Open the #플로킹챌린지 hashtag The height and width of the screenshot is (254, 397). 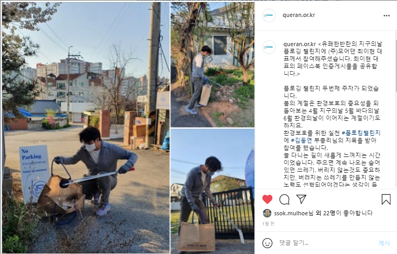[361, 133]
